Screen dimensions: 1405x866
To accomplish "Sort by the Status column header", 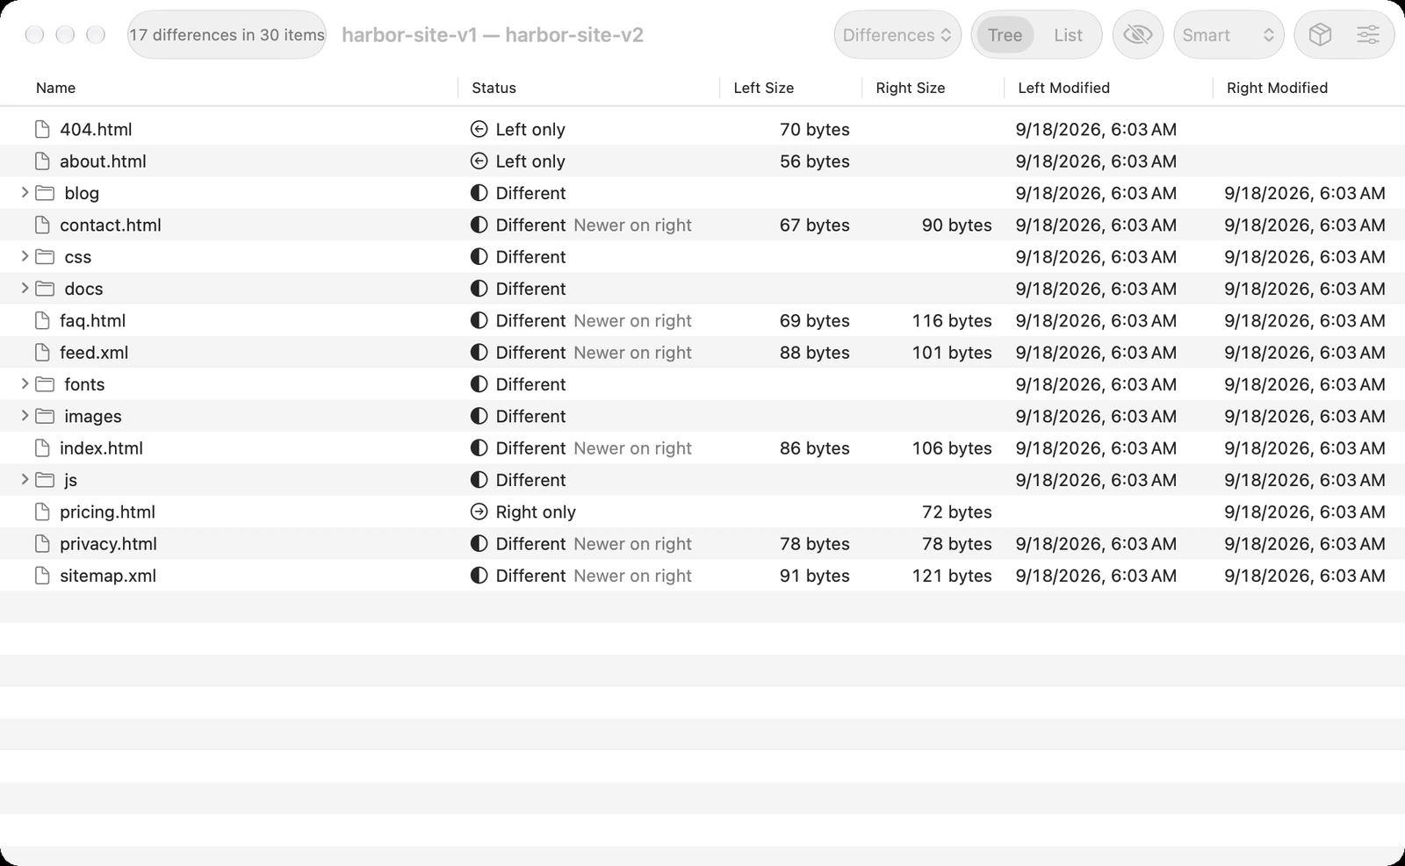I will tap(494, 88).
